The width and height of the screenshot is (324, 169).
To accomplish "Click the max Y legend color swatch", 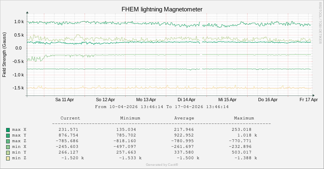I will click(8, 135).
